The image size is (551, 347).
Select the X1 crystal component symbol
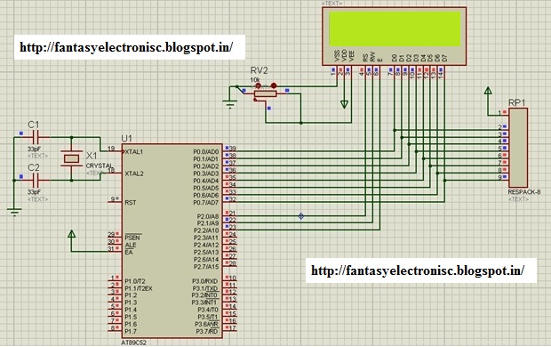pos(71,158)
